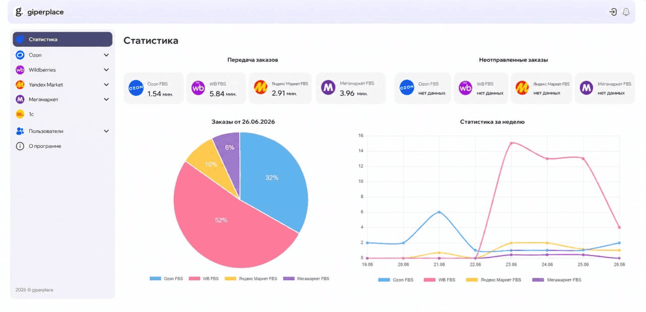Click the Заказы от 26.06.2026 title

[x=243, y=122]
